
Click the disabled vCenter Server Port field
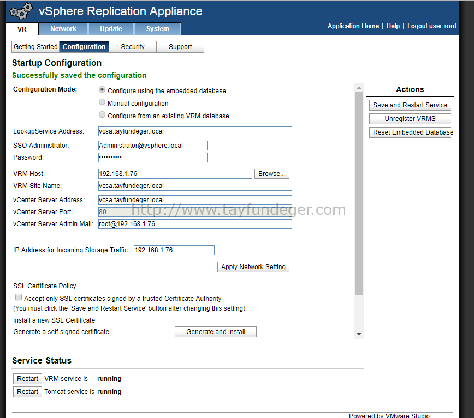(195, 211)
